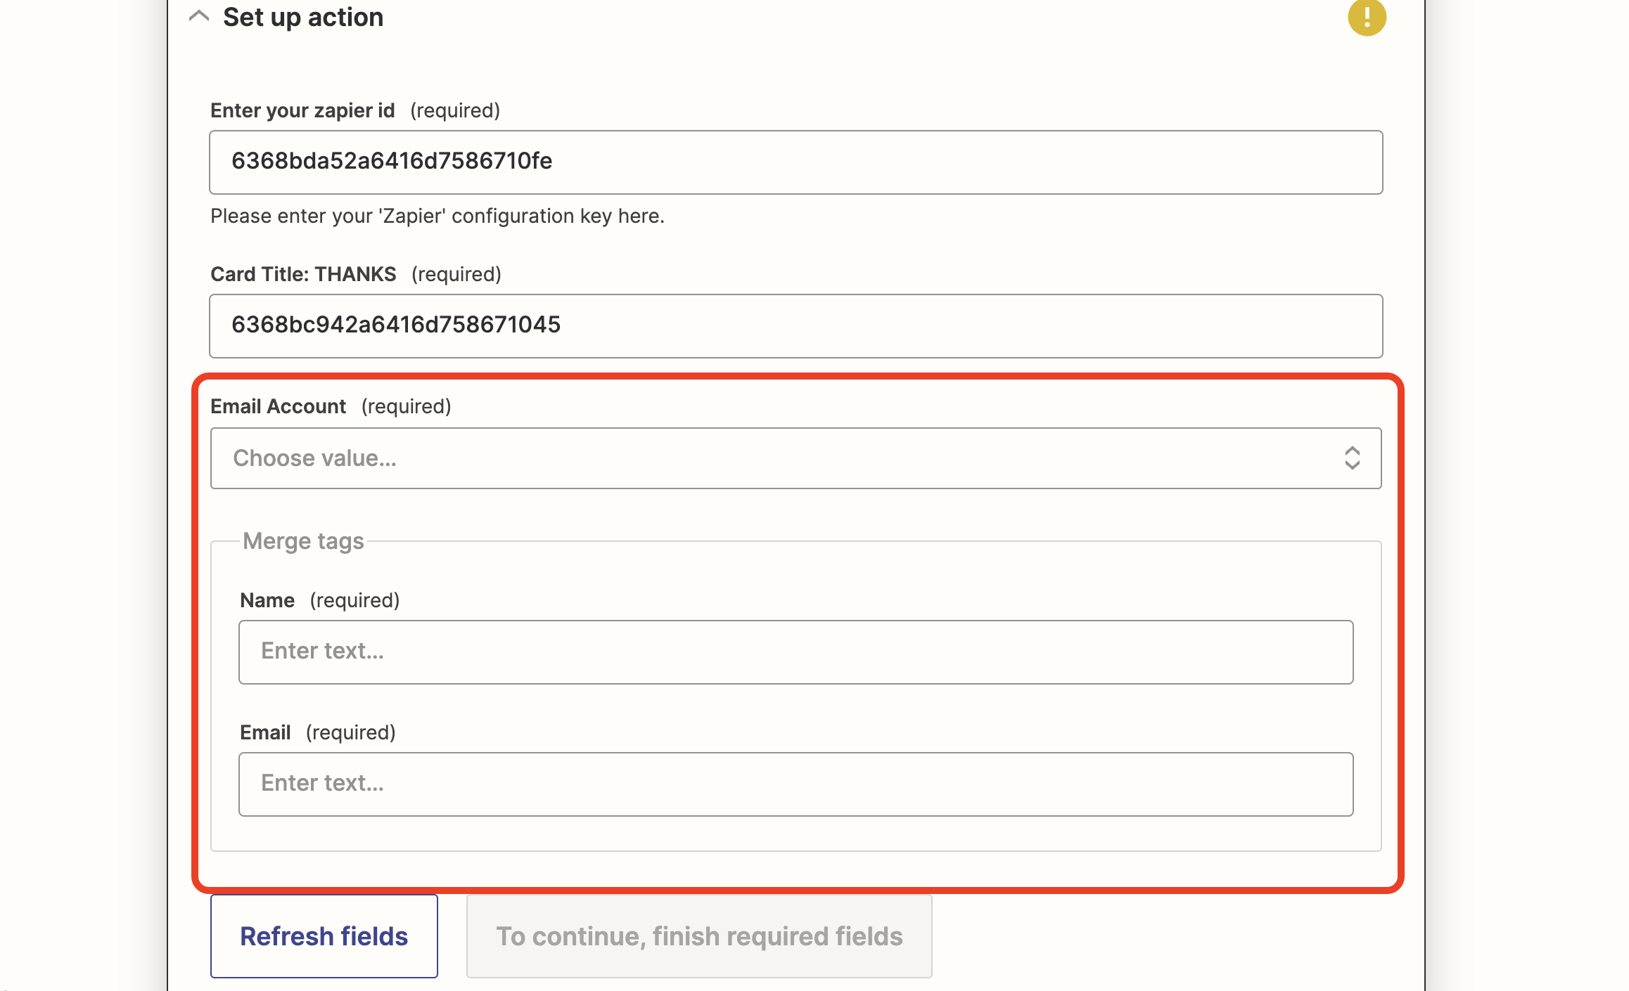Click the Merge tags group legend
Viewport: 1629px width, 991px height.
pos(303,541)
